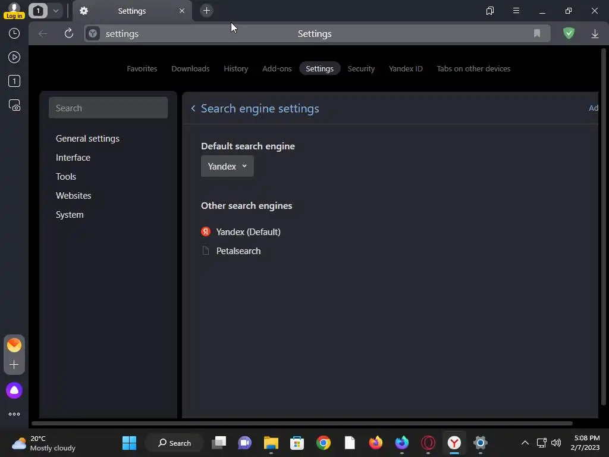Open the Protect green shield icon

coord(569,33)
